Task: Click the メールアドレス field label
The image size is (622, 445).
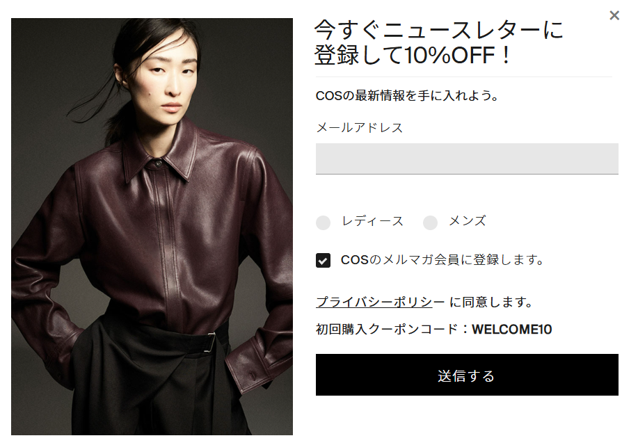Action: click(x=360, y=128)
